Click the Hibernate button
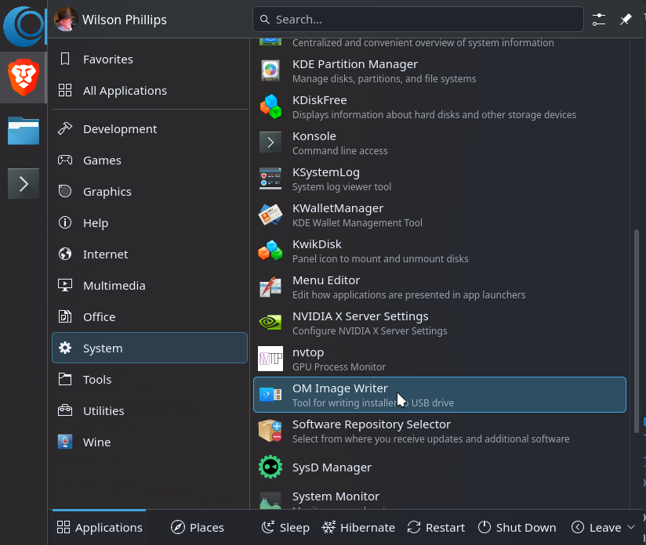Viewport: 646px width, 545px height. coord(358,527)
